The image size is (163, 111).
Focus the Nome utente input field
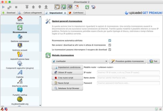(129, 78)
